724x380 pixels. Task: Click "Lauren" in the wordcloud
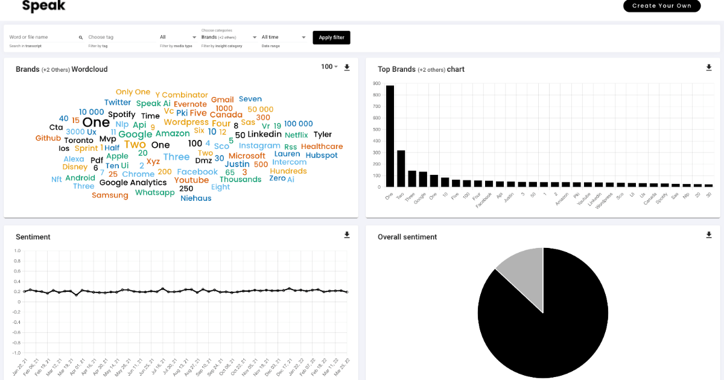287,154
